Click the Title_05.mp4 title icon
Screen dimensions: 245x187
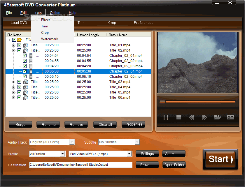(x=26, y=92)
